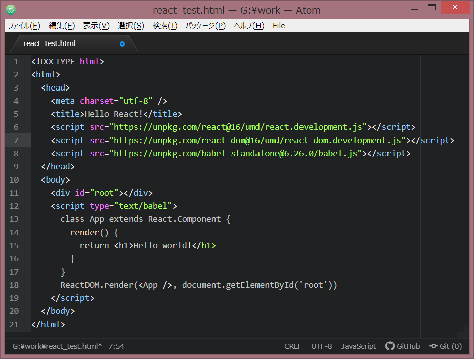Click the Hello React! title text

[x=113, y=114]
